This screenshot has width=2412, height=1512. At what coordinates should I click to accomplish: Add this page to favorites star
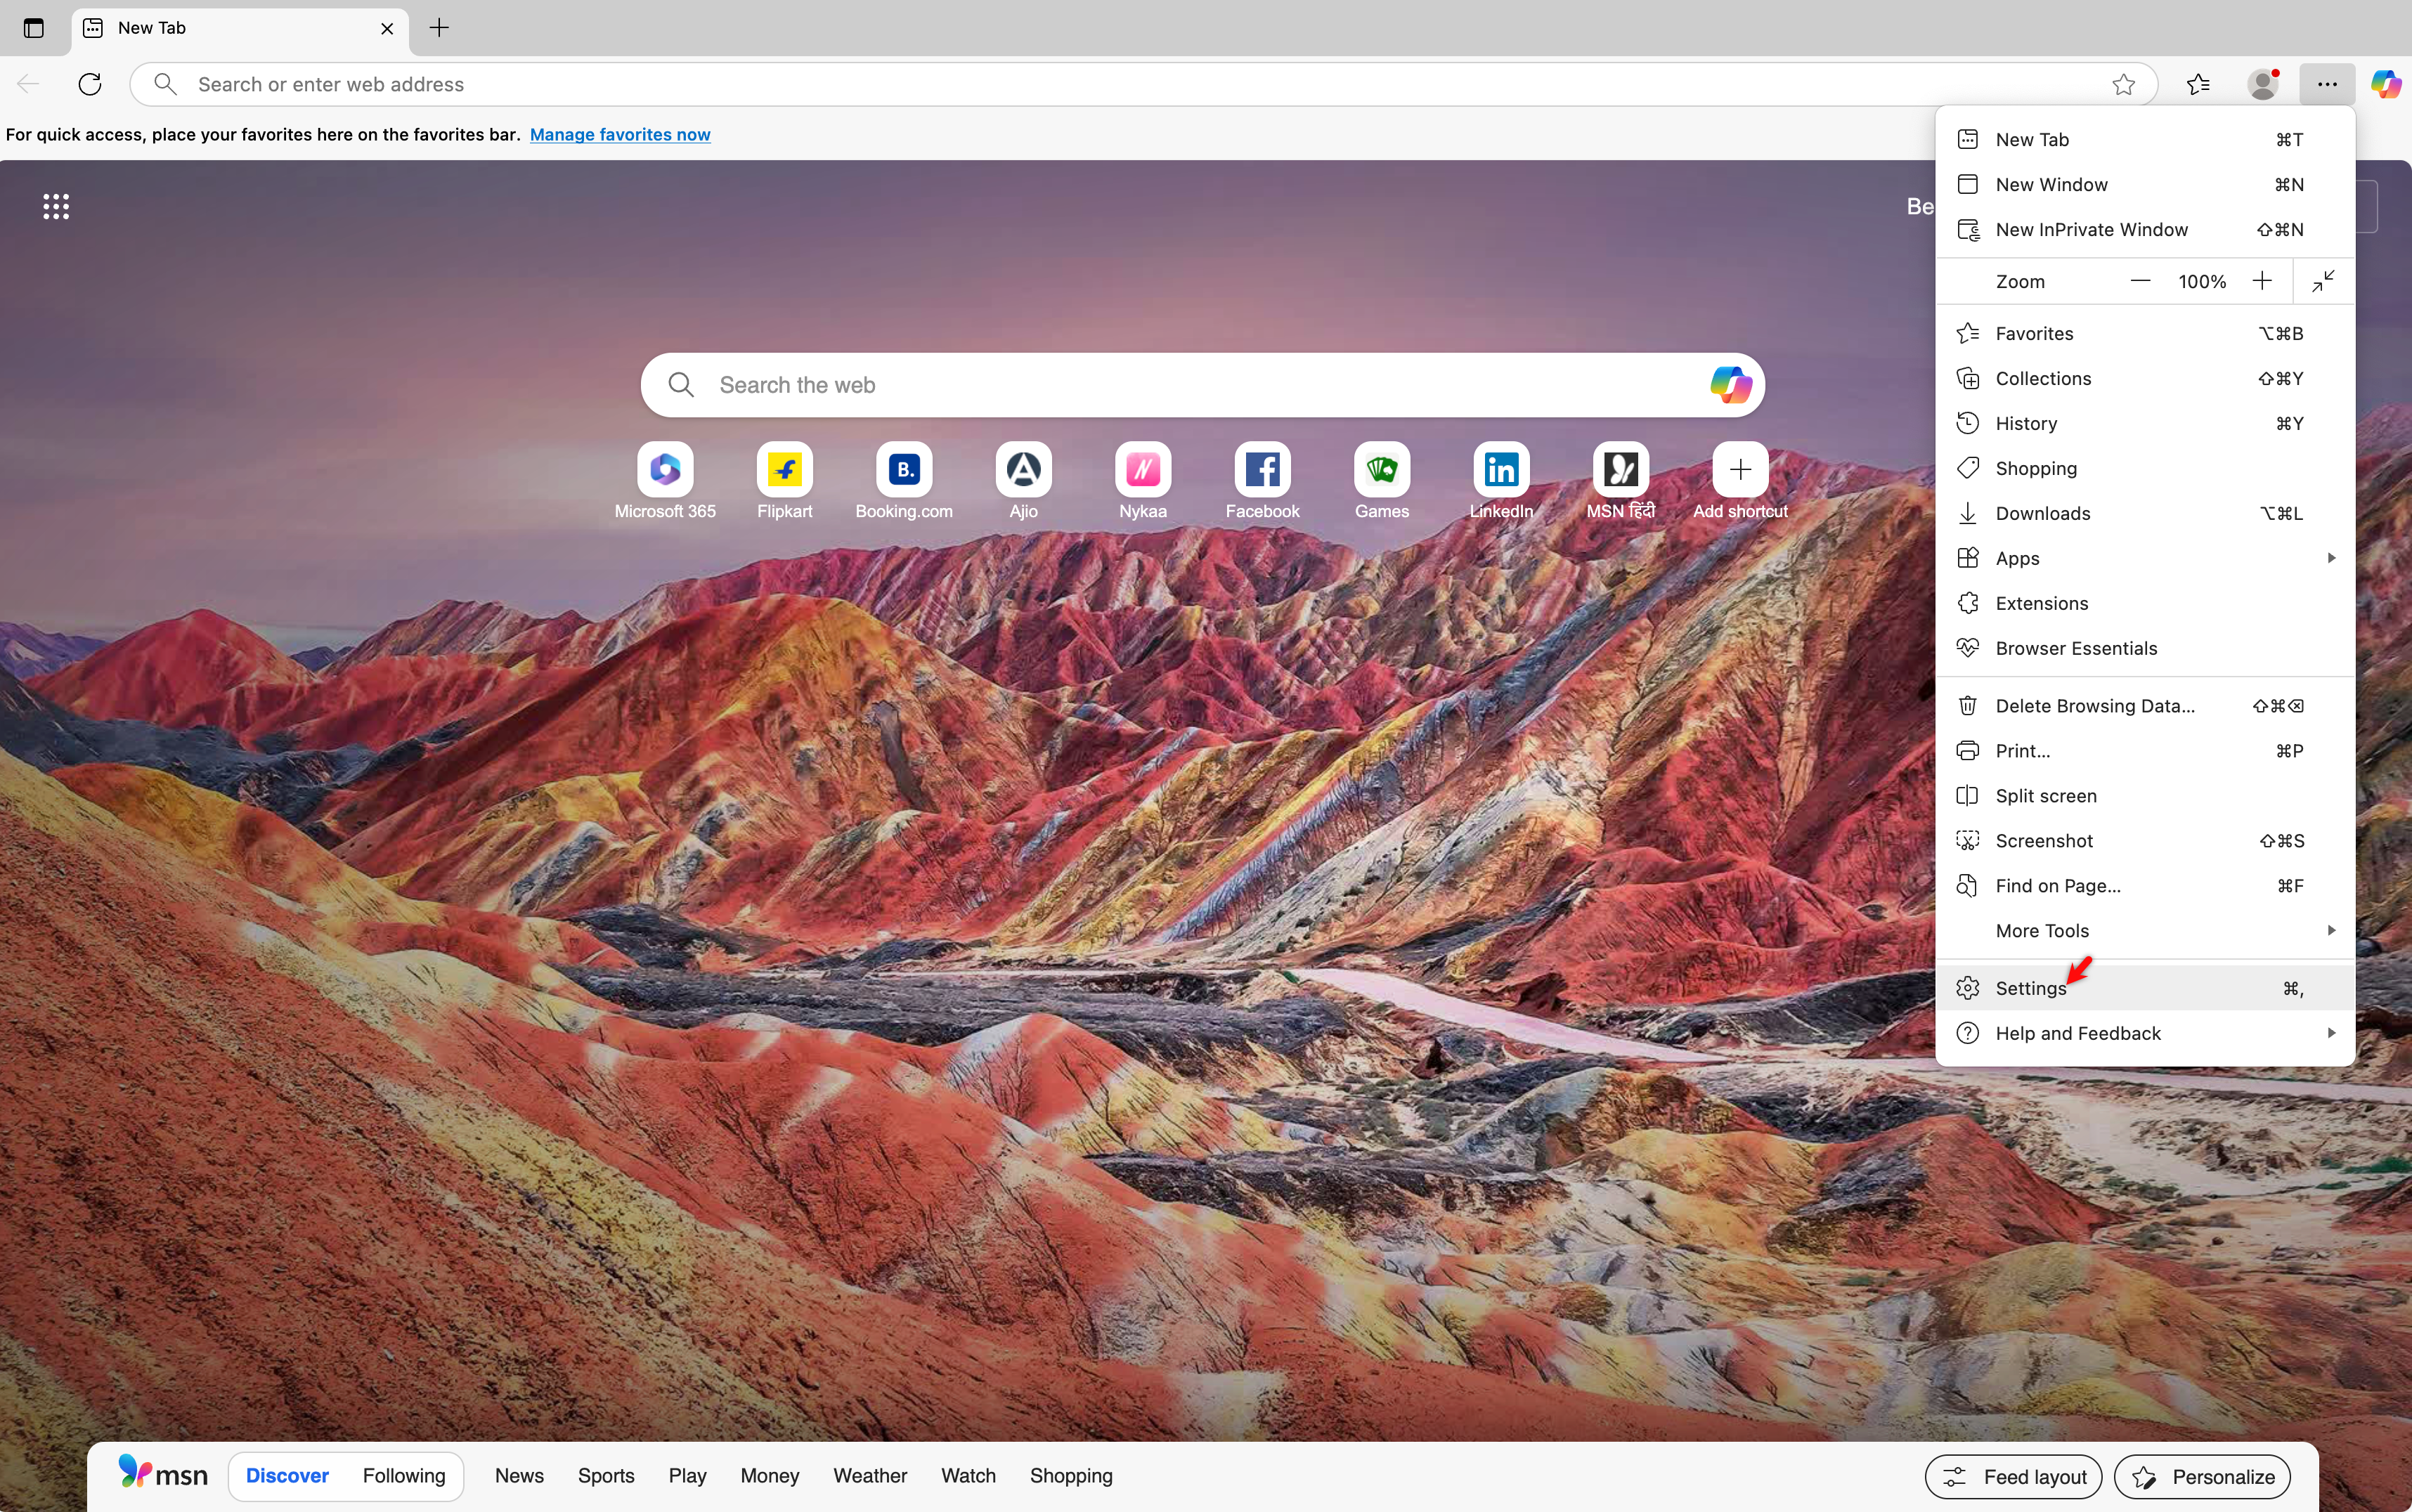2123,84
